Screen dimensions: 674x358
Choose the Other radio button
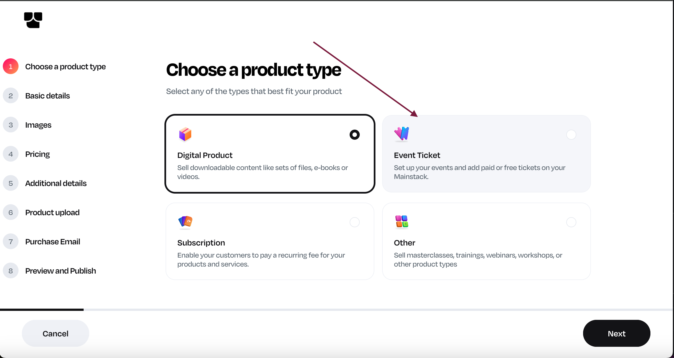[571, 222]
